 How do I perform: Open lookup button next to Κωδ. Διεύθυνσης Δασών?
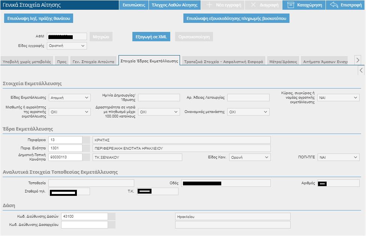pos(112,216)
